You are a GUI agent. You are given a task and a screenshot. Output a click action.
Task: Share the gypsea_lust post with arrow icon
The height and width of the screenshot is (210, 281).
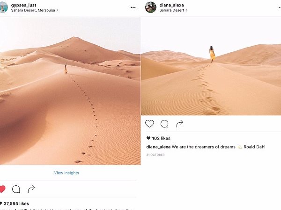click(31, 189)
